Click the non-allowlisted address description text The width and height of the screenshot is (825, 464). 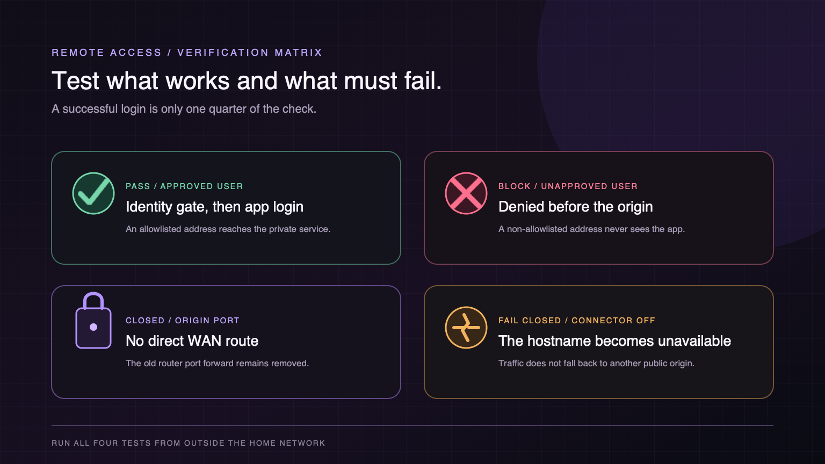coord(591,229)
